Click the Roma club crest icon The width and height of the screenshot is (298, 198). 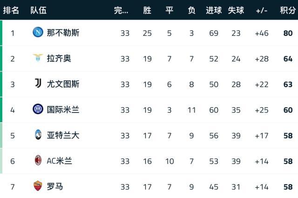tap(38, 186)
